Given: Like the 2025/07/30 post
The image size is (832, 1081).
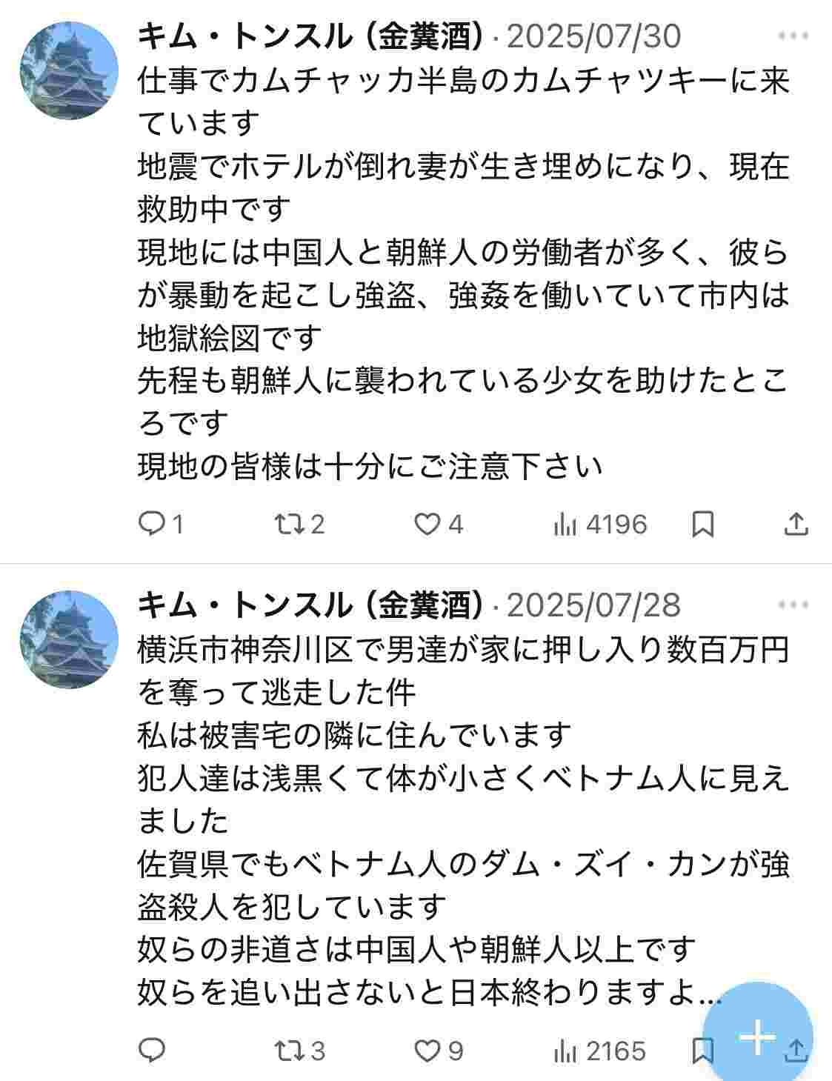Looking at the screenshot, I should (427, 525).
